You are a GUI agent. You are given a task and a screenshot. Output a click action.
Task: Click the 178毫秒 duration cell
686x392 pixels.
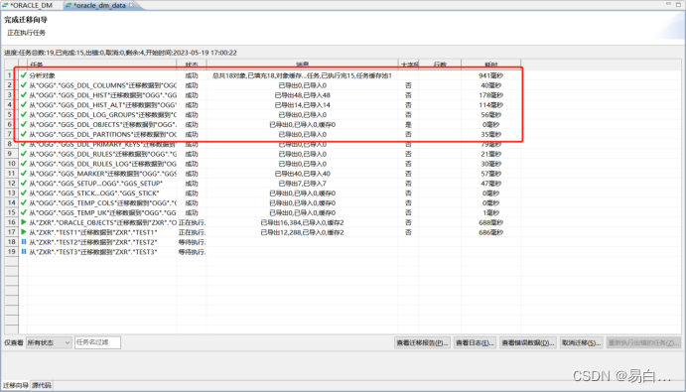coord(490,95)
